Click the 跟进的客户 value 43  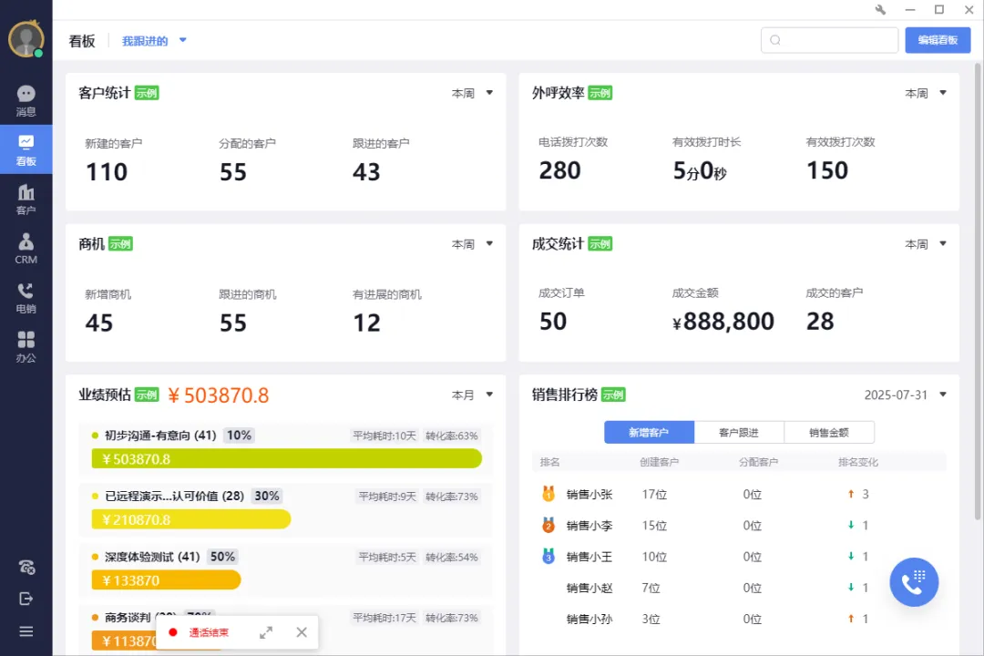pyautogui.click(x=366, y=172)
